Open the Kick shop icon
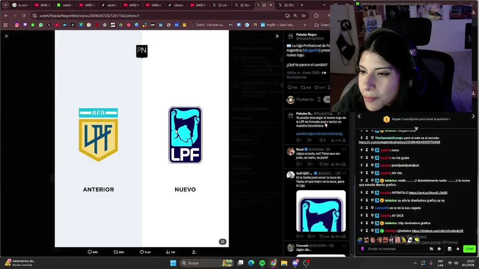 pos(449,249)
